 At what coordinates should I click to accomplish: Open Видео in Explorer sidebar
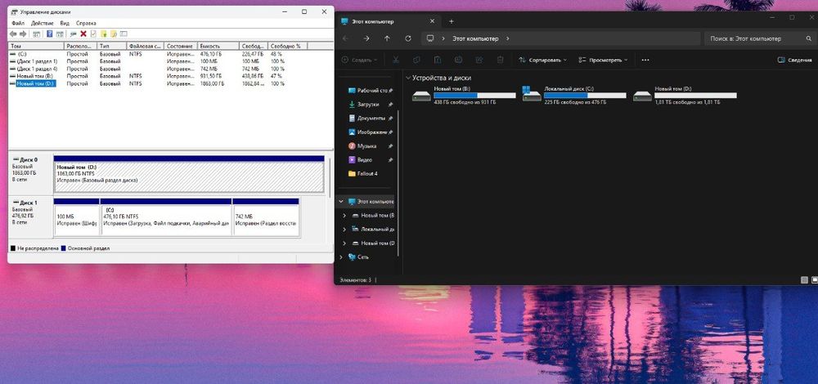370,160
